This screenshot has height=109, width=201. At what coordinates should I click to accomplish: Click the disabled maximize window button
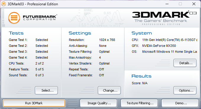tap(180, 4)
